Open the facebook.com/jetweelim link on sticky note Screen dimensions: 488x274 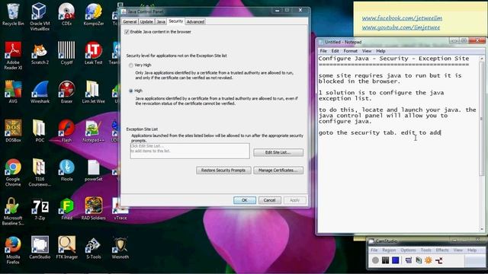(402, 18)
